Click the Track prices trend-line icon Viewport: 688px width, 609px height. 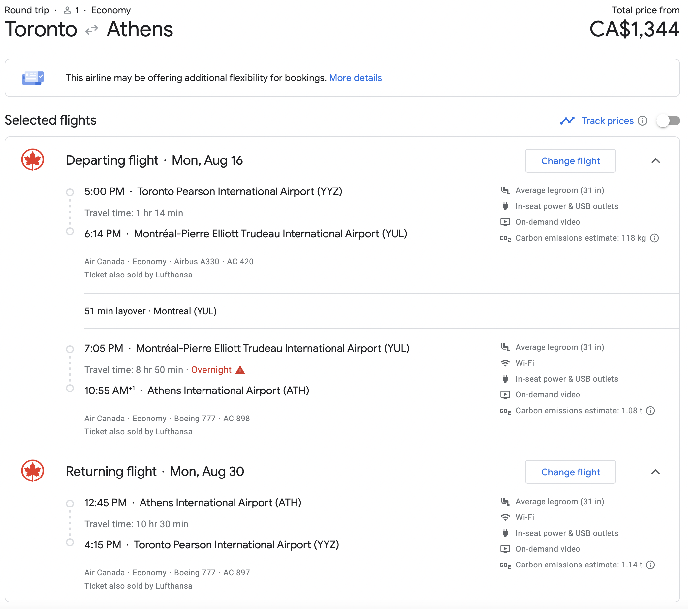(567, 121)
